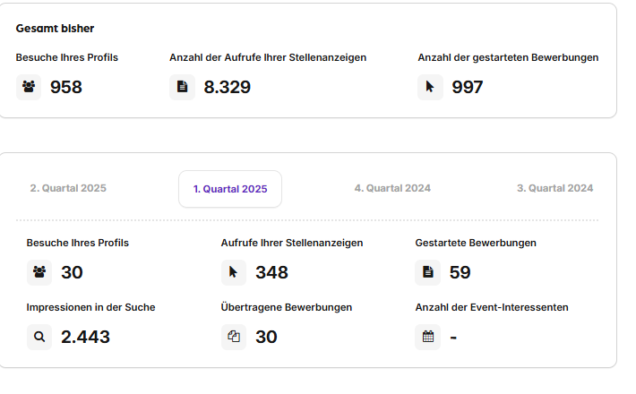The height and width of the screenshot is (394, 636).
Task: Click the total value 958
Action: click(x=66, y=87)
